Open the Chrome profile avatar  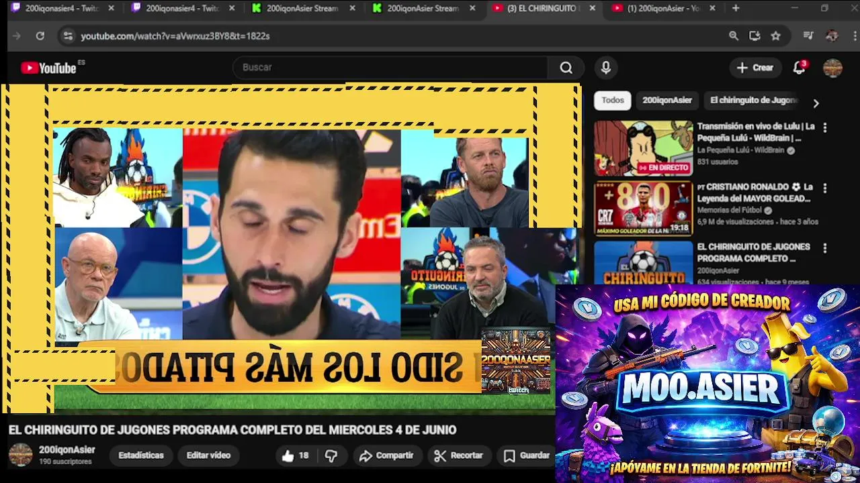pos(832,36)
